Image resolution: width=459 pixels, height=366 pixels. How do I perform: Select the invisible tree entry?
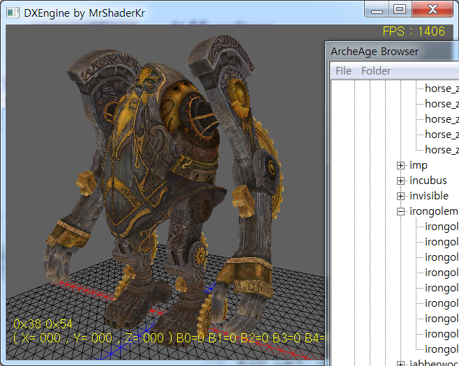pyautogui.click(x=429, y=196)
